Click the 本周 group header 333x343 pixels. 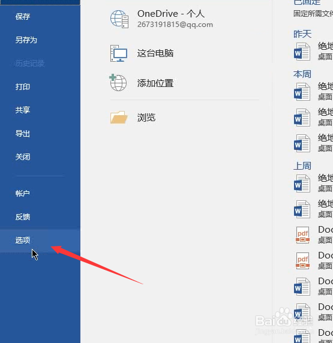coord(302,74)
